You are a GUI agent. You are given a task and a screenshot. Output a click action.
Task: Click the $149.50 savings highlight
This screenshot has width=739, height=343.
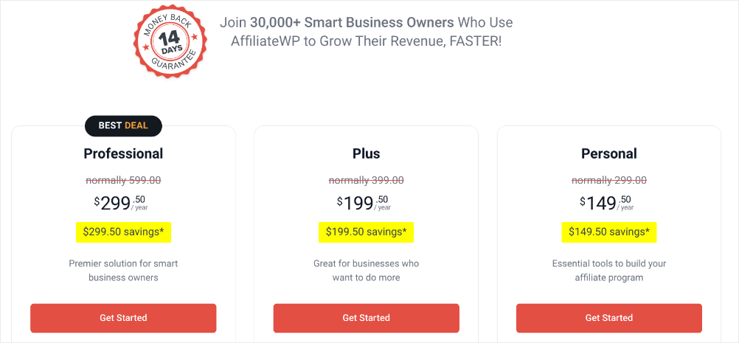(609, 232)
